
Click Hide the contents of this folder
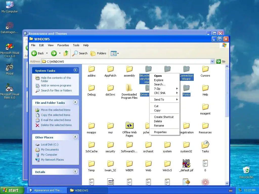[56, 79]
